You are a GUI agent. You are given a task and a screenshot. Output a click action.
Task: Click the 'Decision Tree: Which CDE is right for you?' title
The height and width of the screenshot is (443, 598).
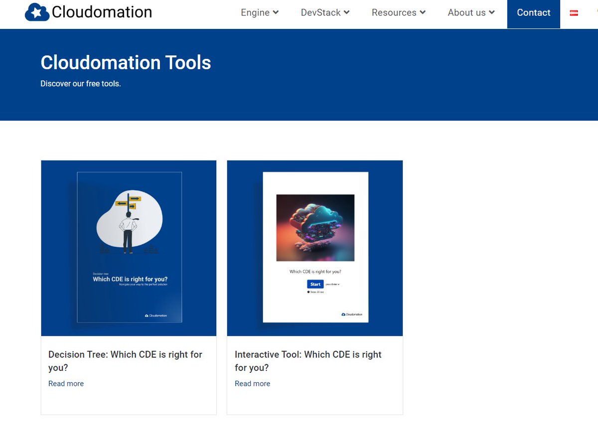[x=125, y=361]
